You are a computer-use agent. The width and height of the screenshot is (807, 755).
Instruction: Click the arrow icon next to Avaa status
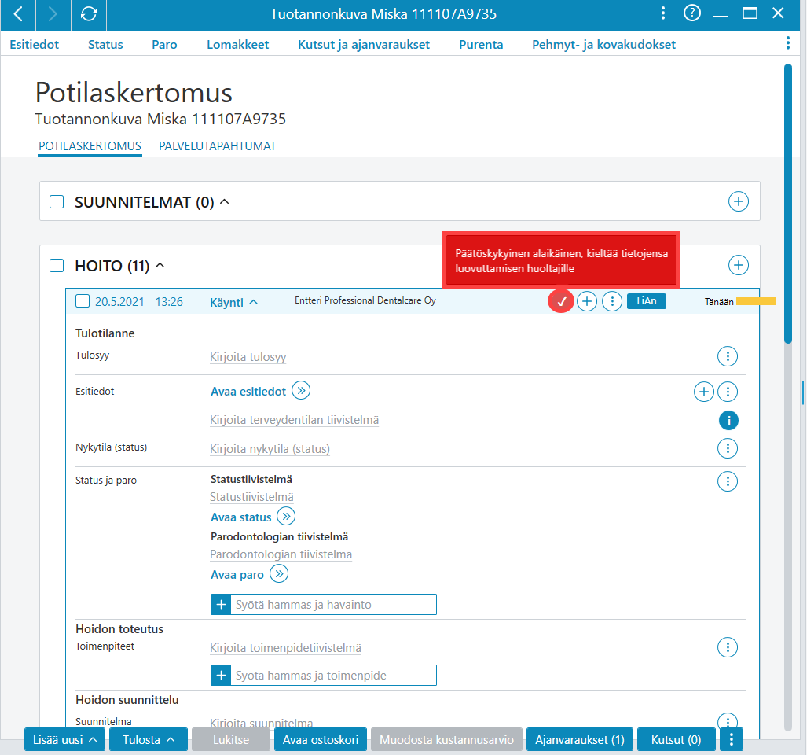(x=286, y=516)
